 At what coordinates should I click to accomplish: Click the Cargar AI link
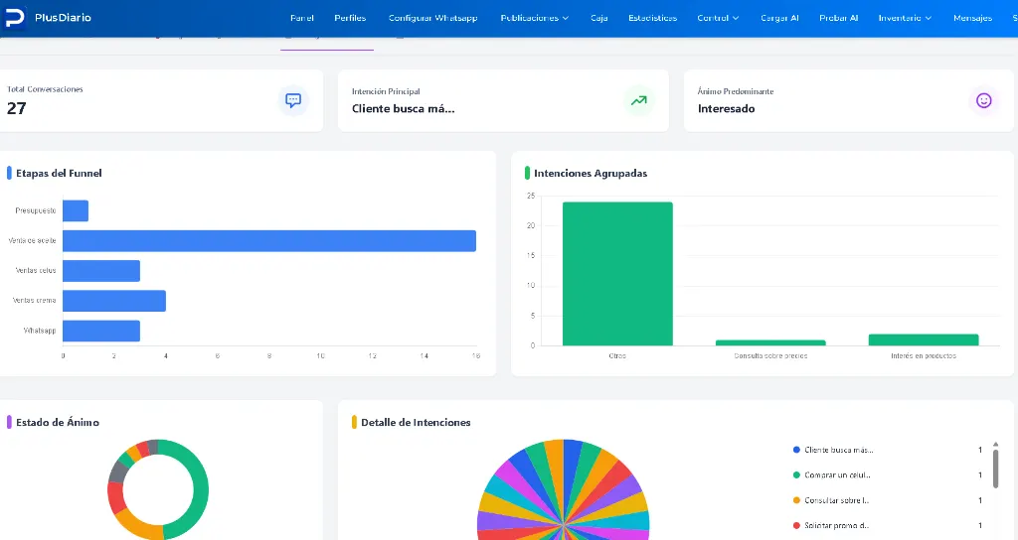coord(779,18)
